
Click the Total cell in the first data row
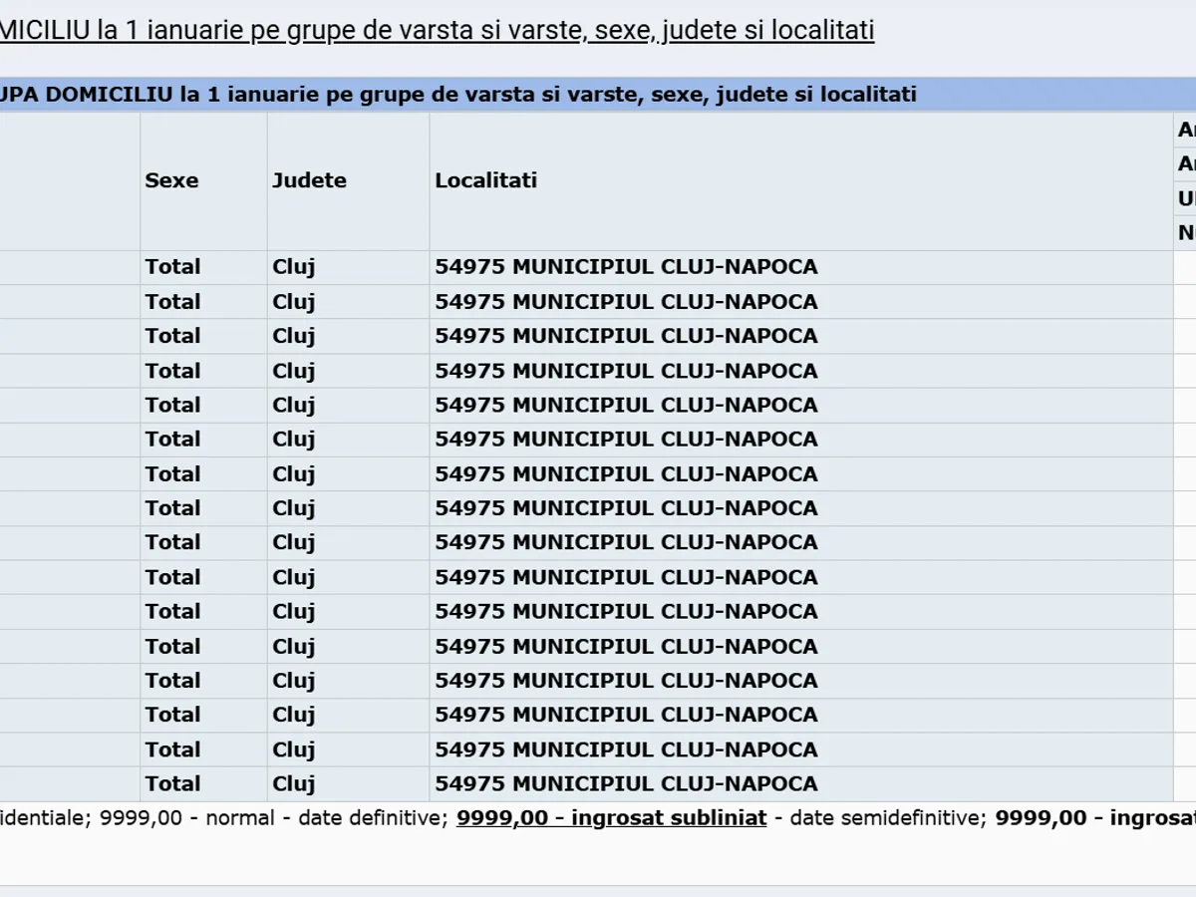click(x=172, y=267)
